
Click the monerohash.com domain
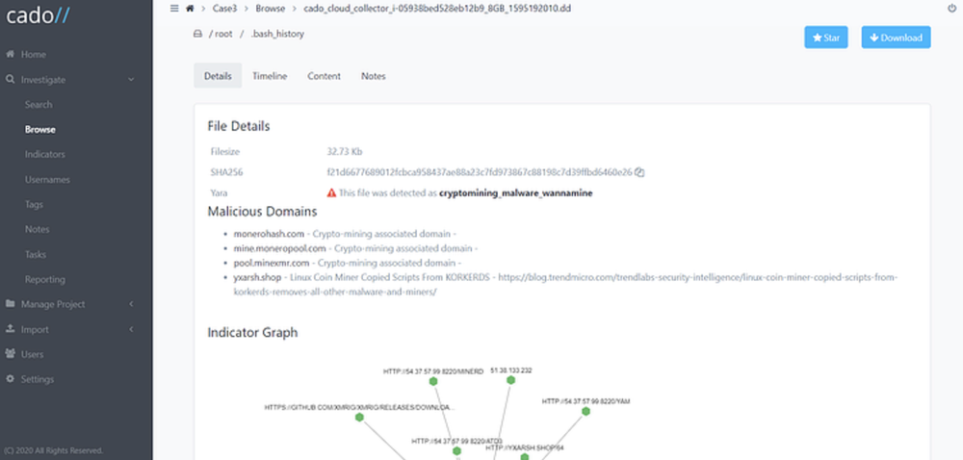pyautogui.click(x=269, y=234)
